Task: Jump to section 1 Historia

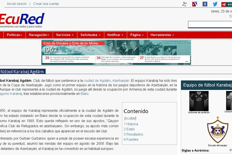Action: 131,124
